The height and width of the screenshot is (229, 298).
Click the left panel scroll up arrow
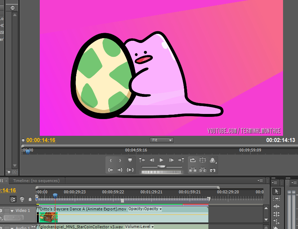(x=15, y=15)
